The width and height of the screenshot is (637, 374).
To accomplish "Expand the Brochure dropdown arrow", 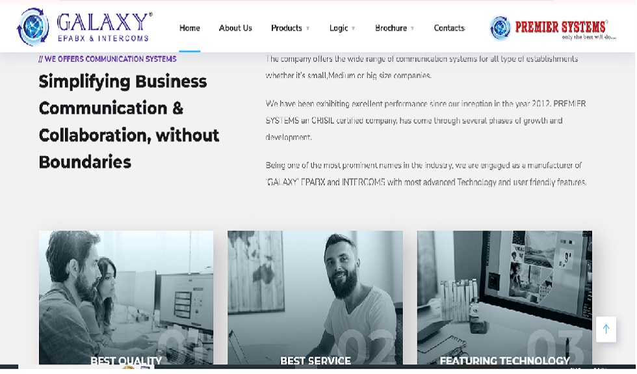I will [x=412, y=29].
